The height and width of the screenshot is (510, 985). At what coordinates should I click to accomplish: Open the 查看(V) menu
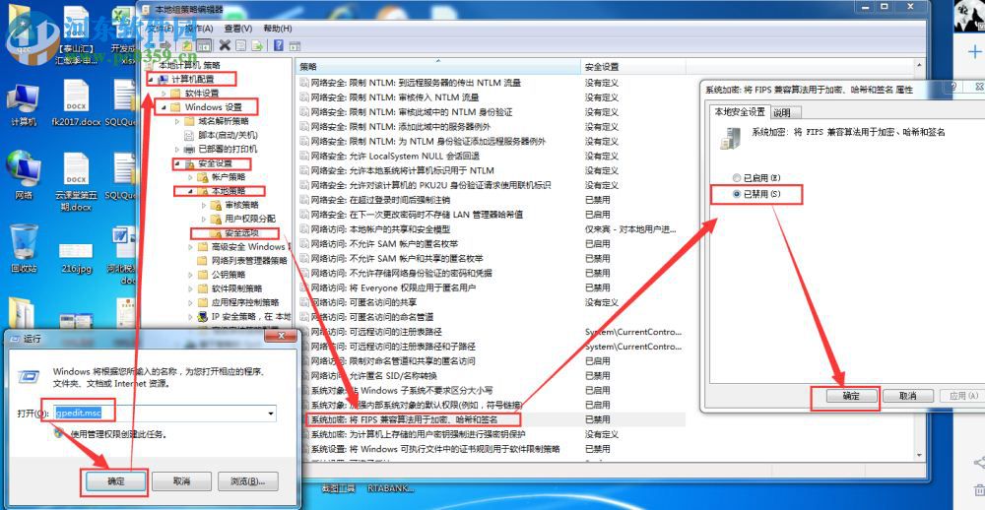(238, 29)
